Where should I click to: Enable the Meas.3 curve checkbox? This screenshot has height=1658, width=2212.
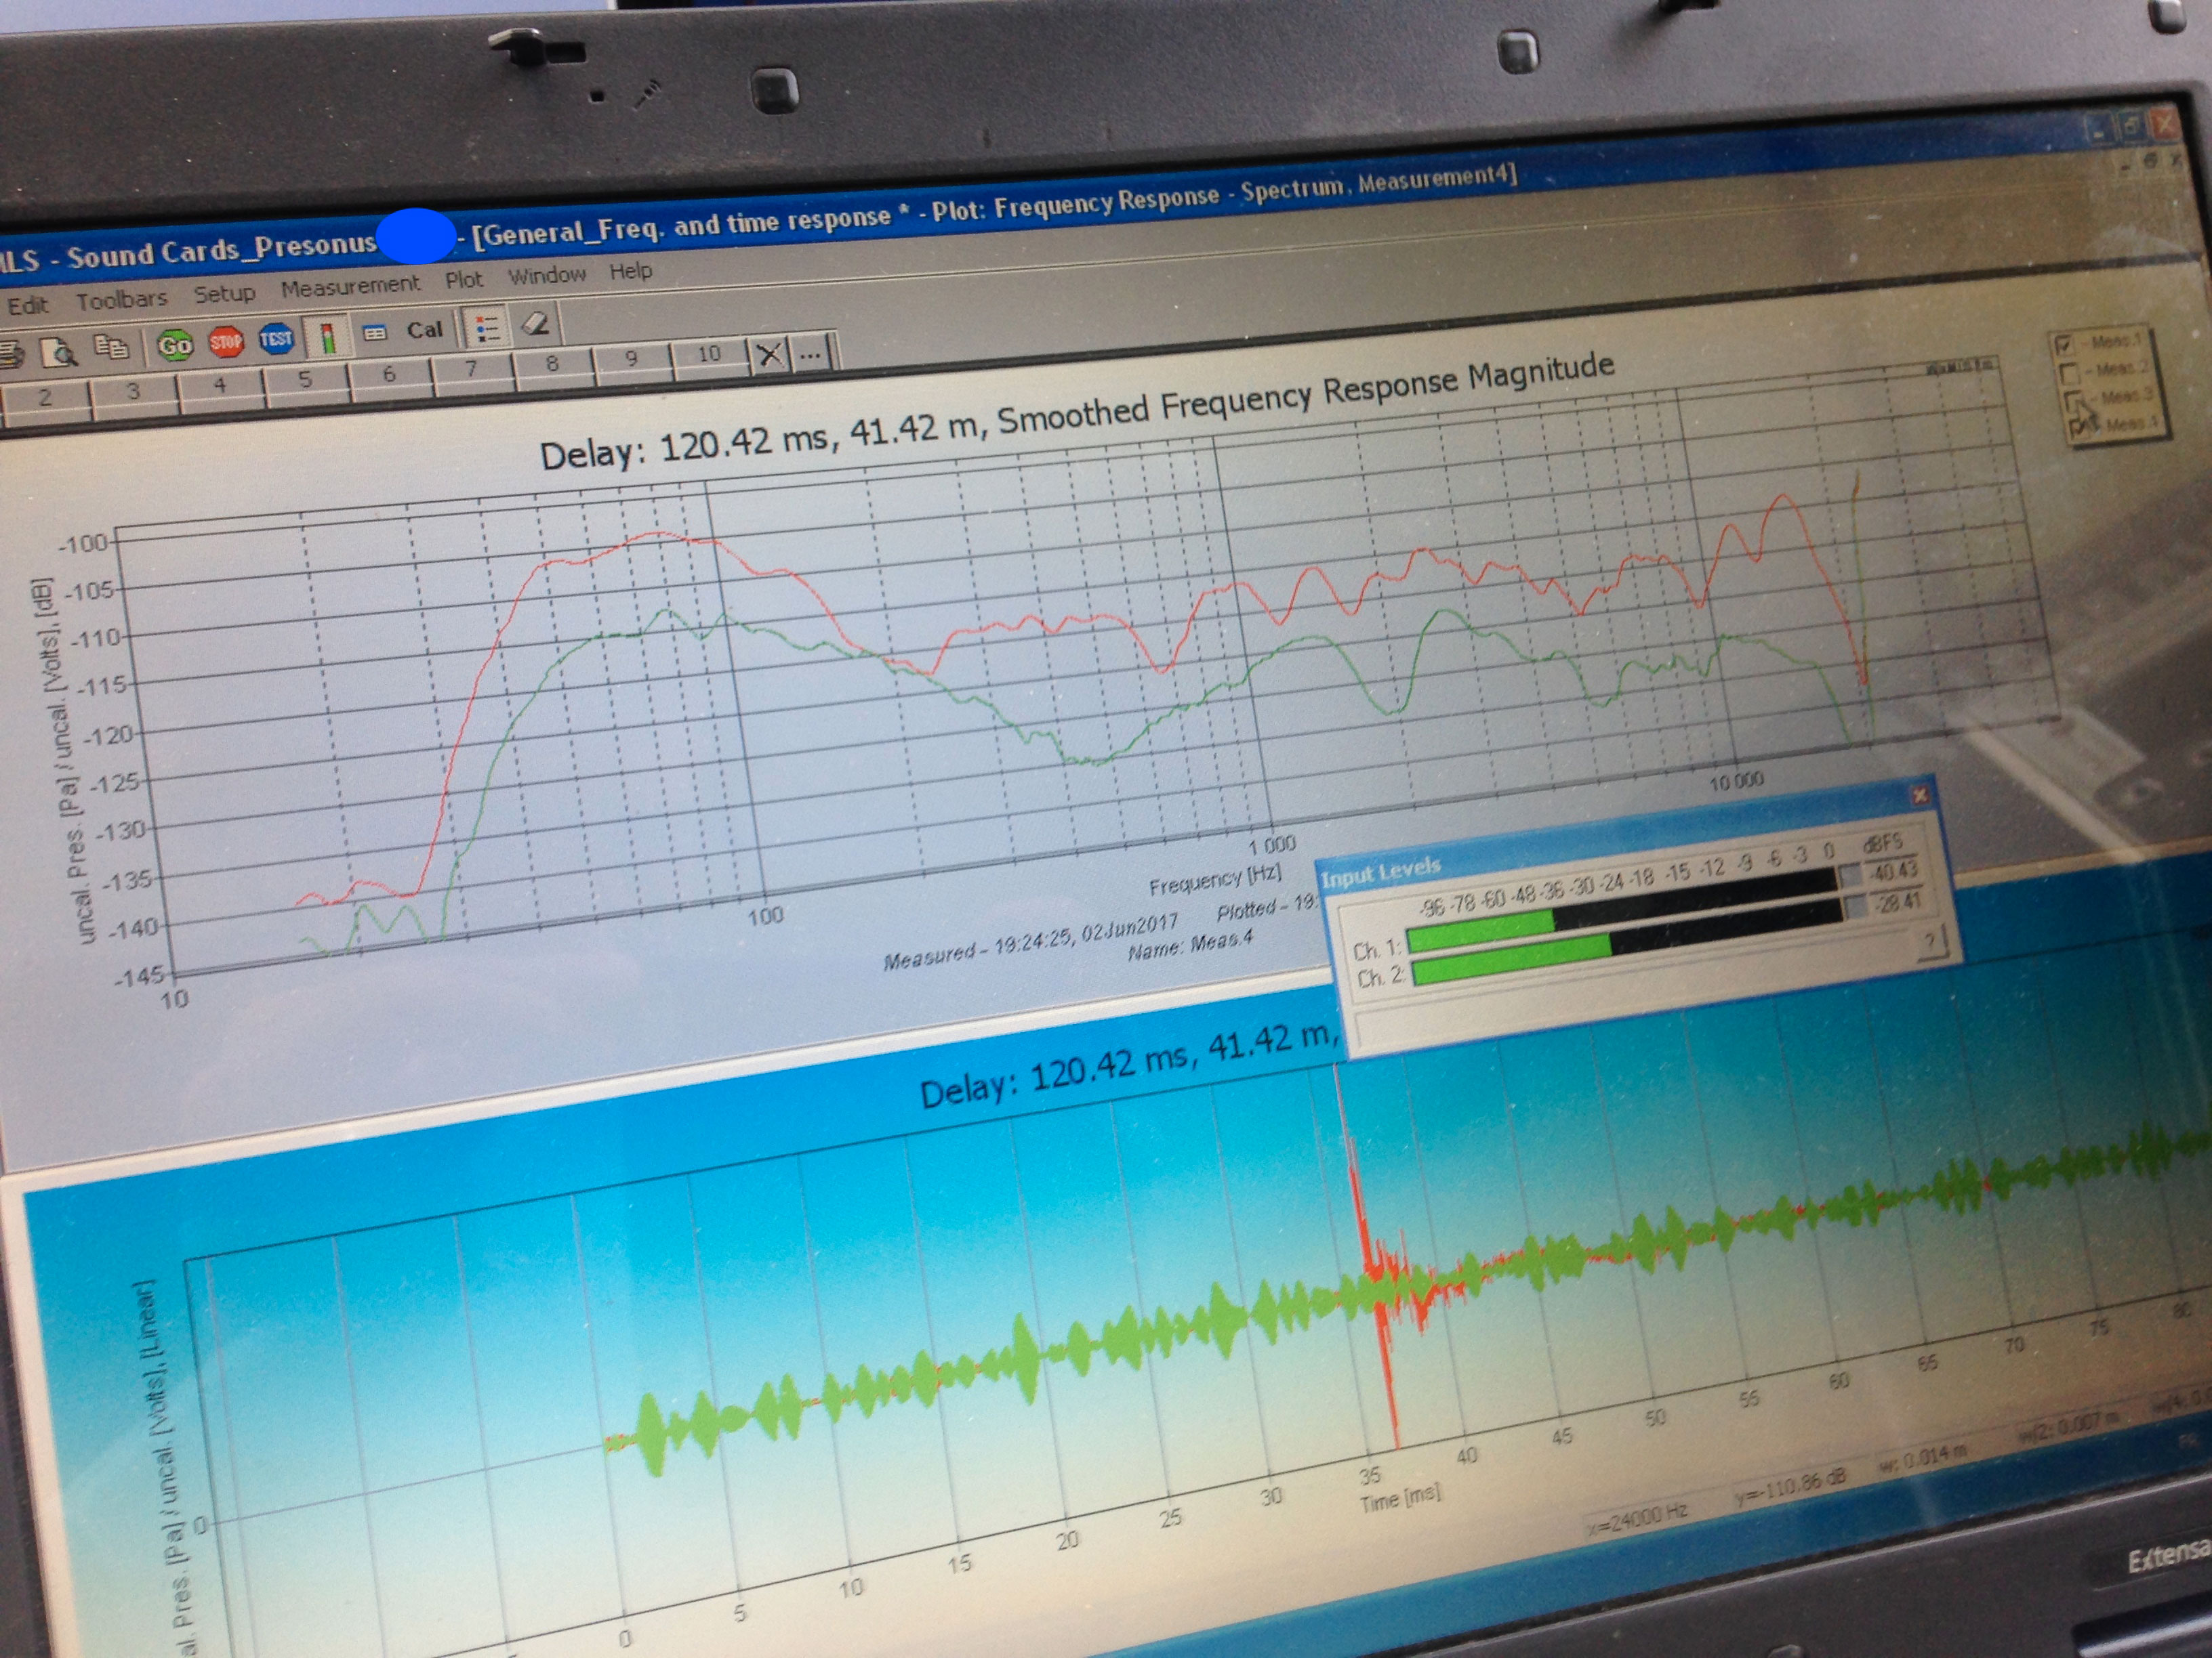pos(2073,401)
